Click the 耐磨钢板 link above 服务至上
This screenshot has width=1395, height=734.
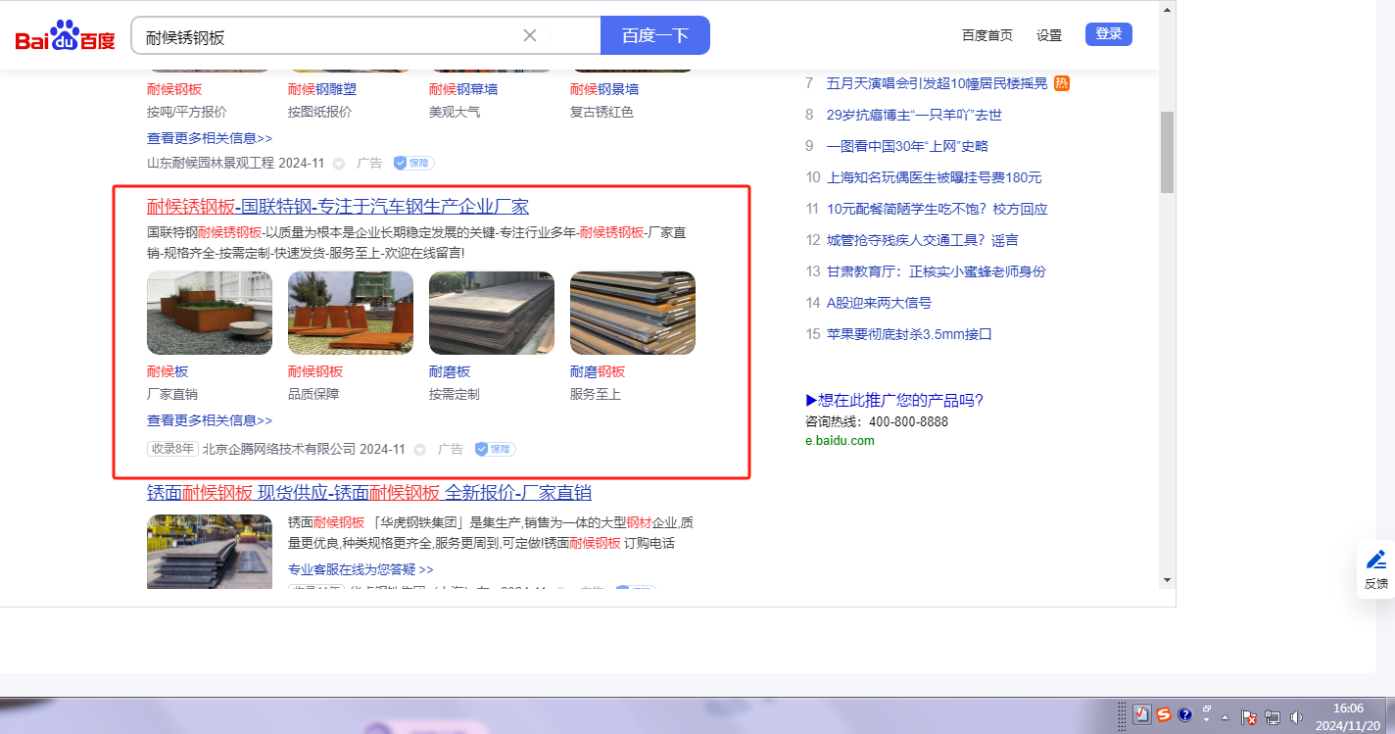(x=598, y=371)
